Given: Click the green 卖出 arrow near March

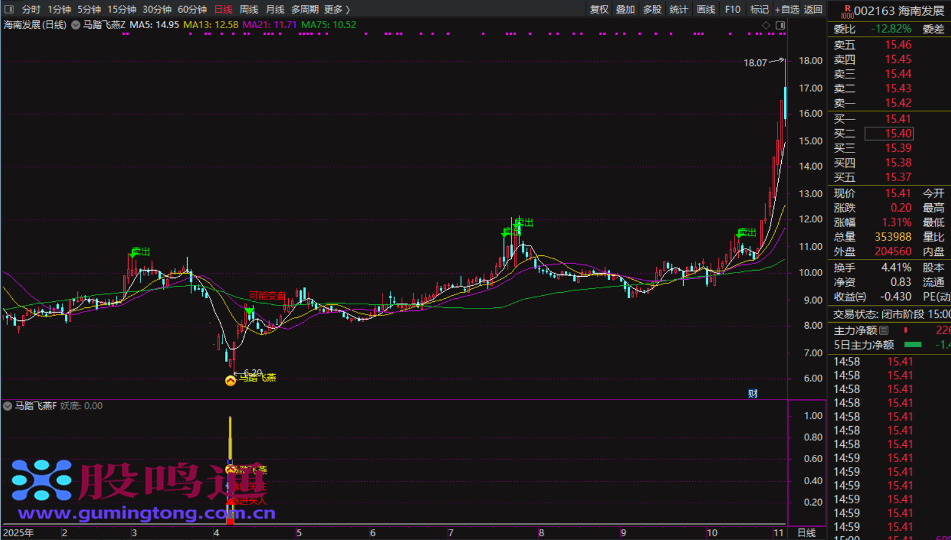Looking at the screenshot, I should (x=134, y=252).
